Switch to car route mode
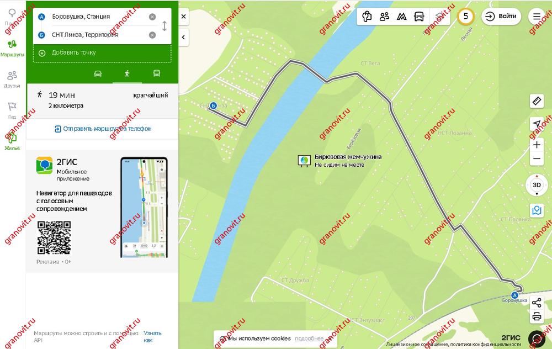The width and height of the screenshot is (552, 349). coord(98,73)
